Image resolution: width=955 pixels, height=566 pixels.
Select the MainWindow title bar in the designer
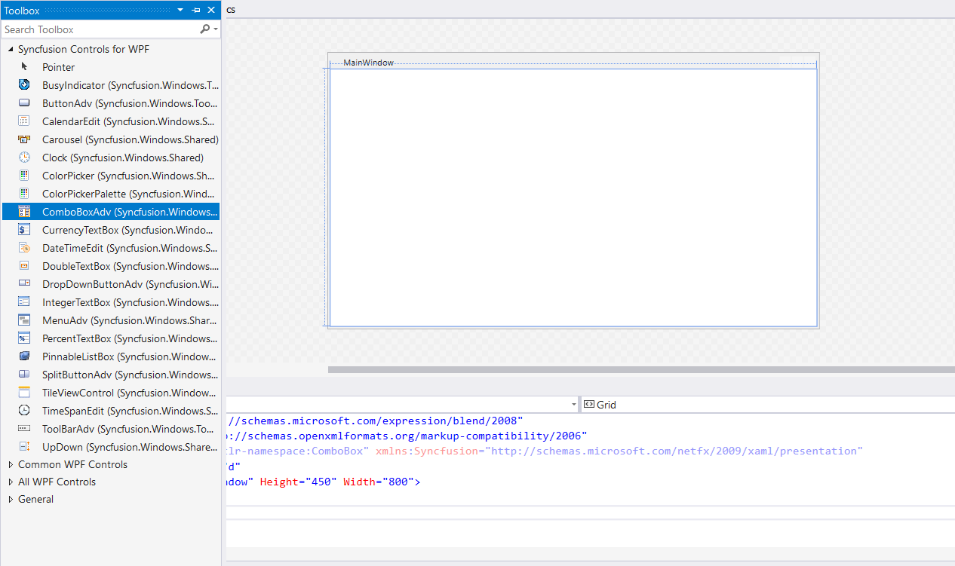(x=573, y=63)
